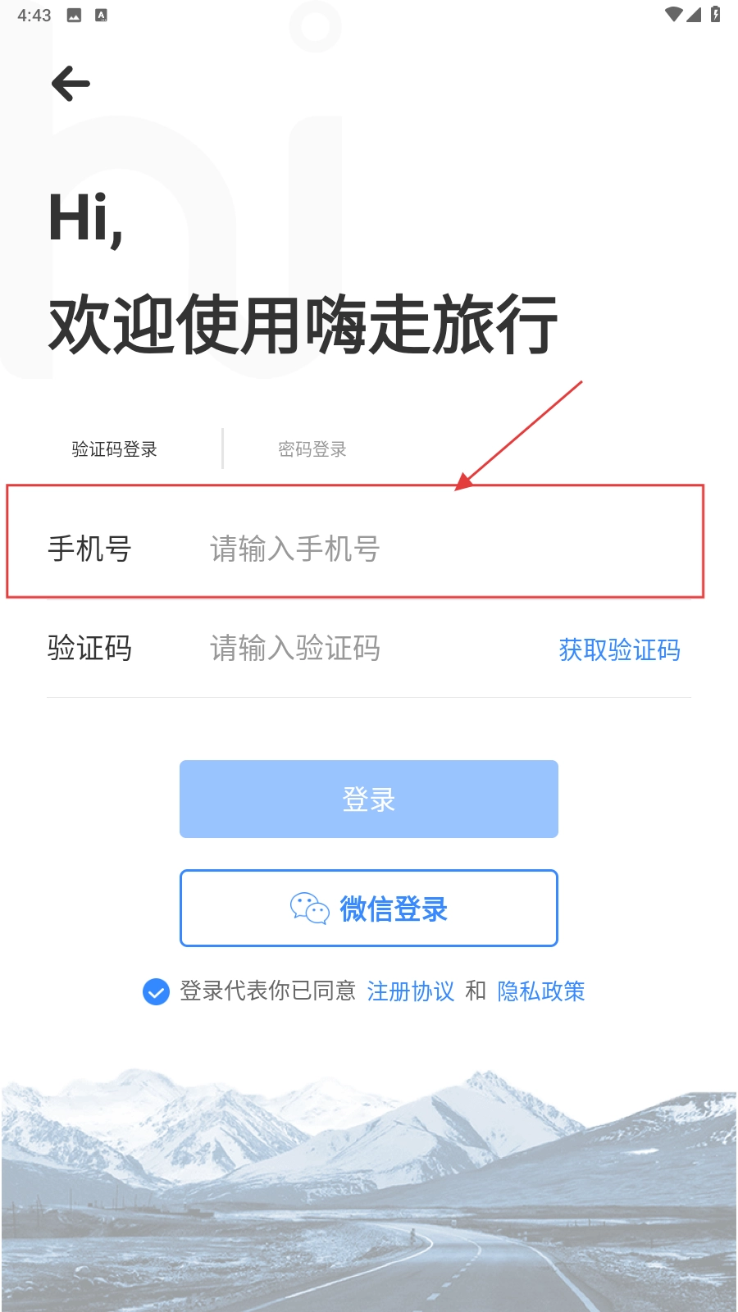This screenshot has width=738, height=1312.
Task: Tap the cellular signal icon
Action: click(694, 15)
